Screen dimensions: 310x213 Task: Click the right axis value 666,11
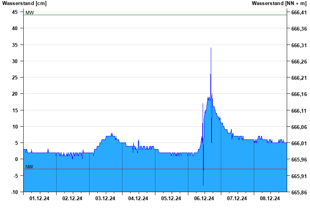pyautogui.click(x=299, y=111)
